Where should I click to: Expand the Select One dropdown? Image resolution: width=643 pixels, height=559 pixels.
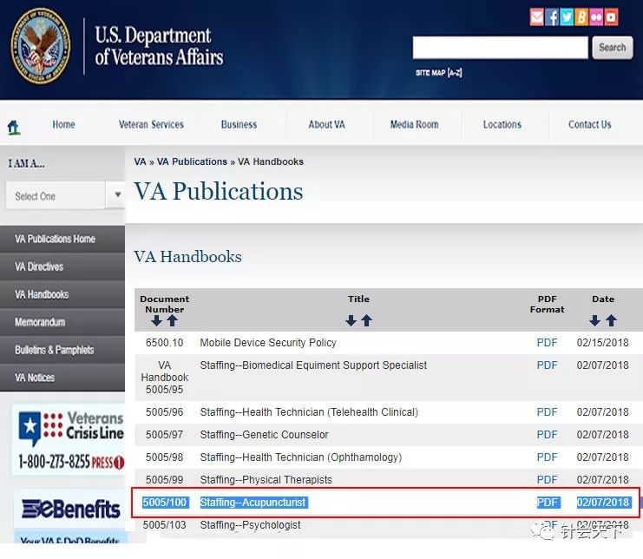66,195
